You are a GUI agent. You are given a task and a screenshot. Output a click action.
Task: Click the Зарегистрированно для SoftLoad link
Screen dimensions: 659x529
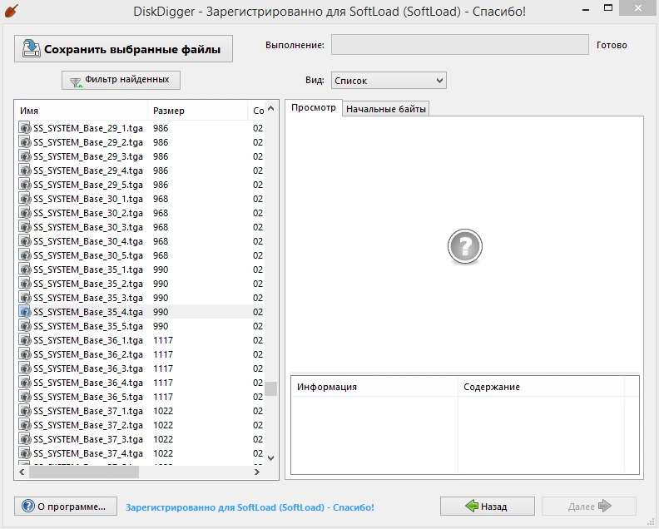point(250,507)
